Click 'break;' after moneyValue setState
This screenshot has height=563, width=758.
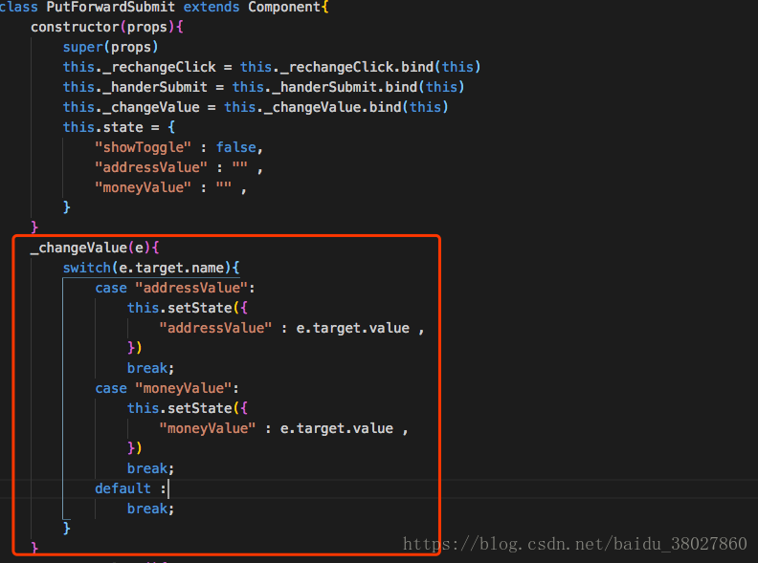150,468
